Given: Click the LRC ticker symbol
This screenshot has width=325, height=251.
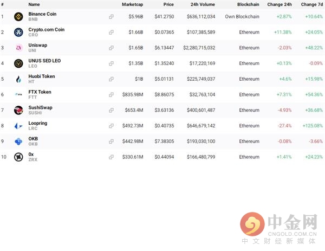Looking at the screenshot, I should coord(33,128).
